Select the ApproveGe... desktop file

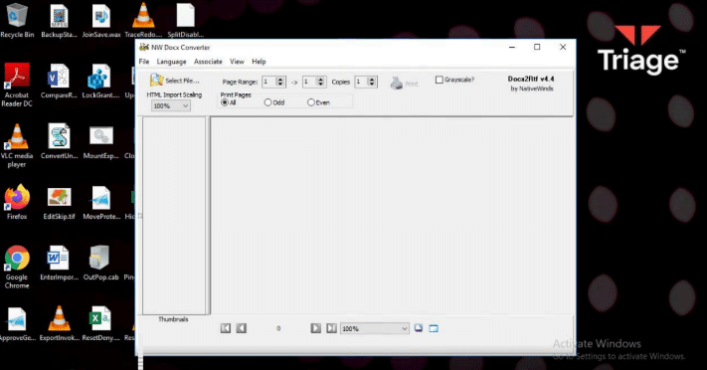coord(17,323)
